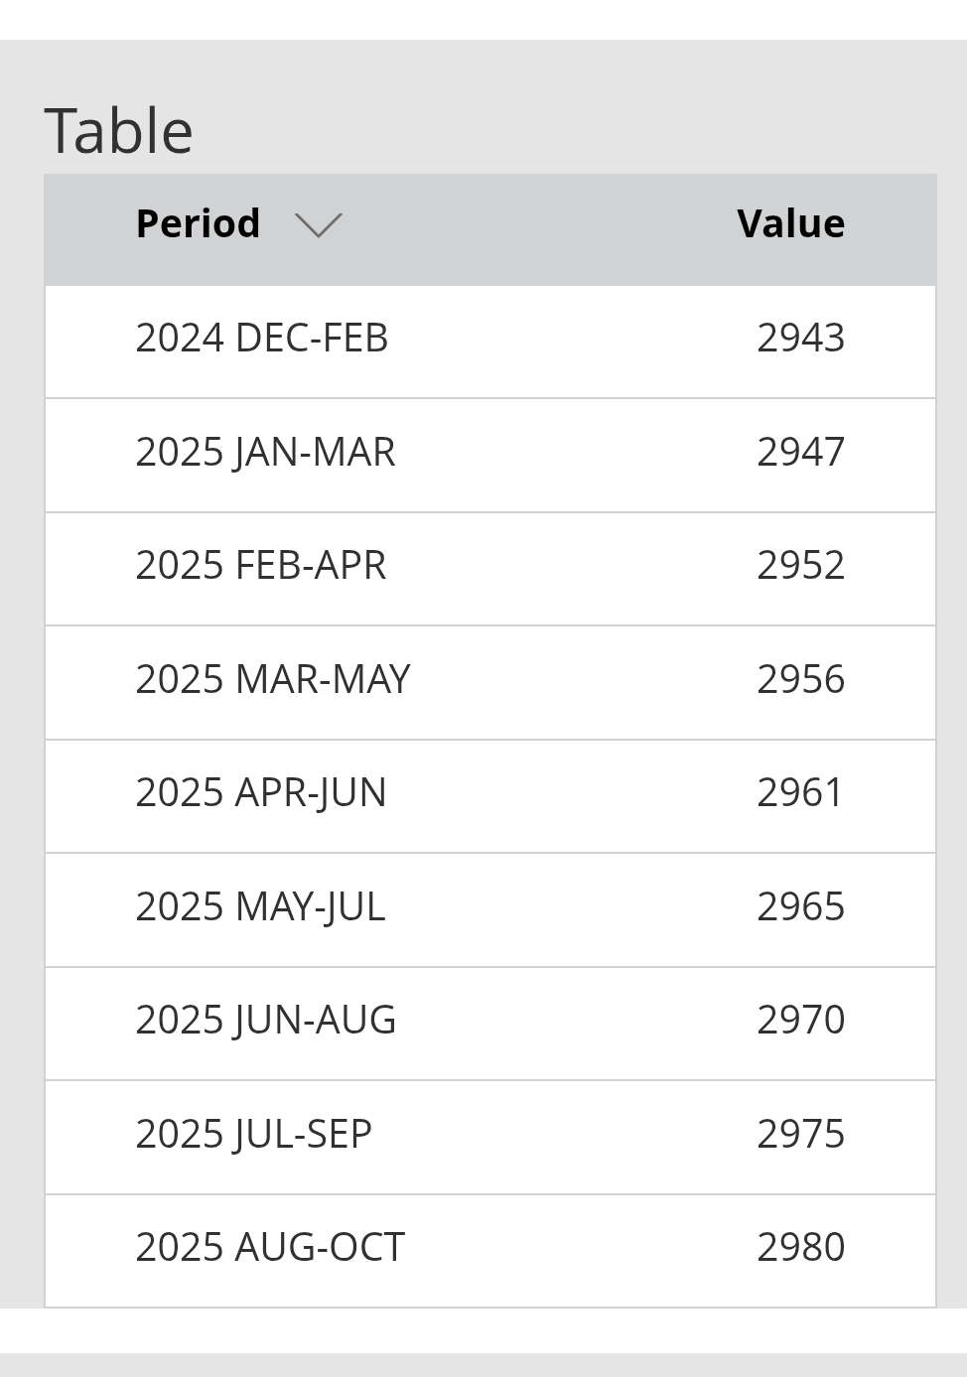
Task: Click the value 2961
Action: coord(800,793)
